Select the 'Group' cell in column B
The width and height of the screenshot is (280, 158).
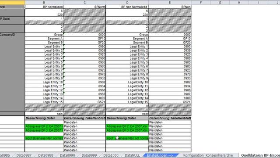point(44,35)
